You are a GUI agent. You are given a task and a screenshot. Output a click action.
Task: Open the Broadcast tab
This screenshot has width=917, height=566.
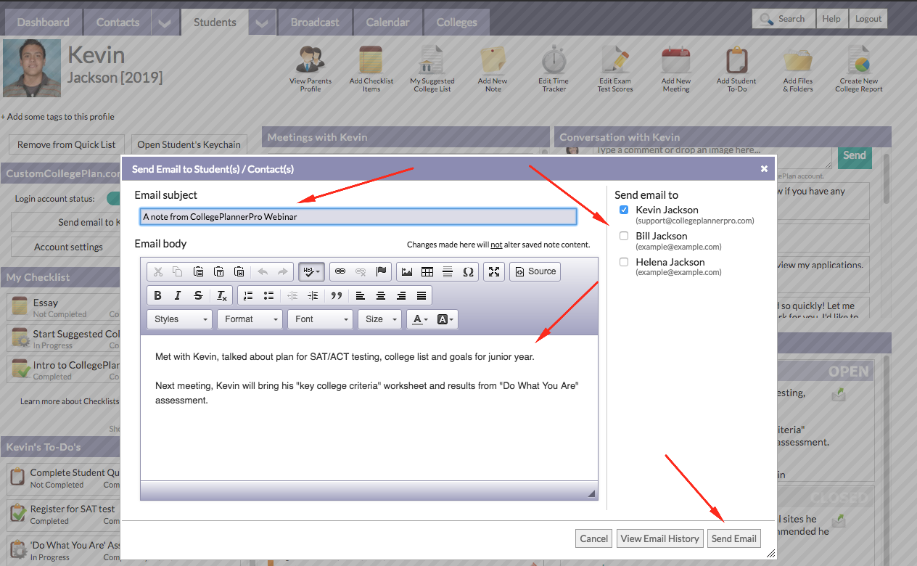pos(315,22)
